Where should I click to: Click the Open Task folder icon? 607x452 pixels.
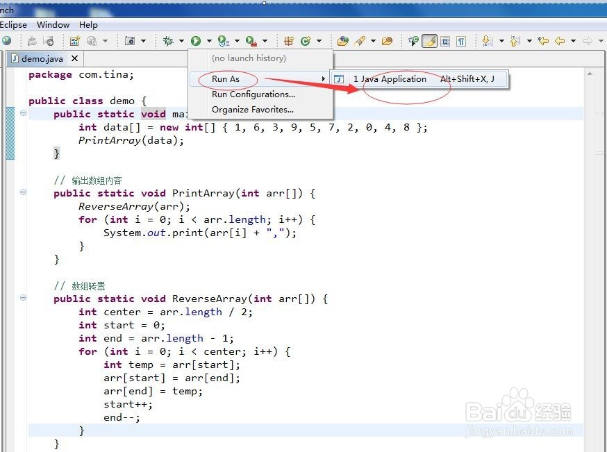click(387, 41)
